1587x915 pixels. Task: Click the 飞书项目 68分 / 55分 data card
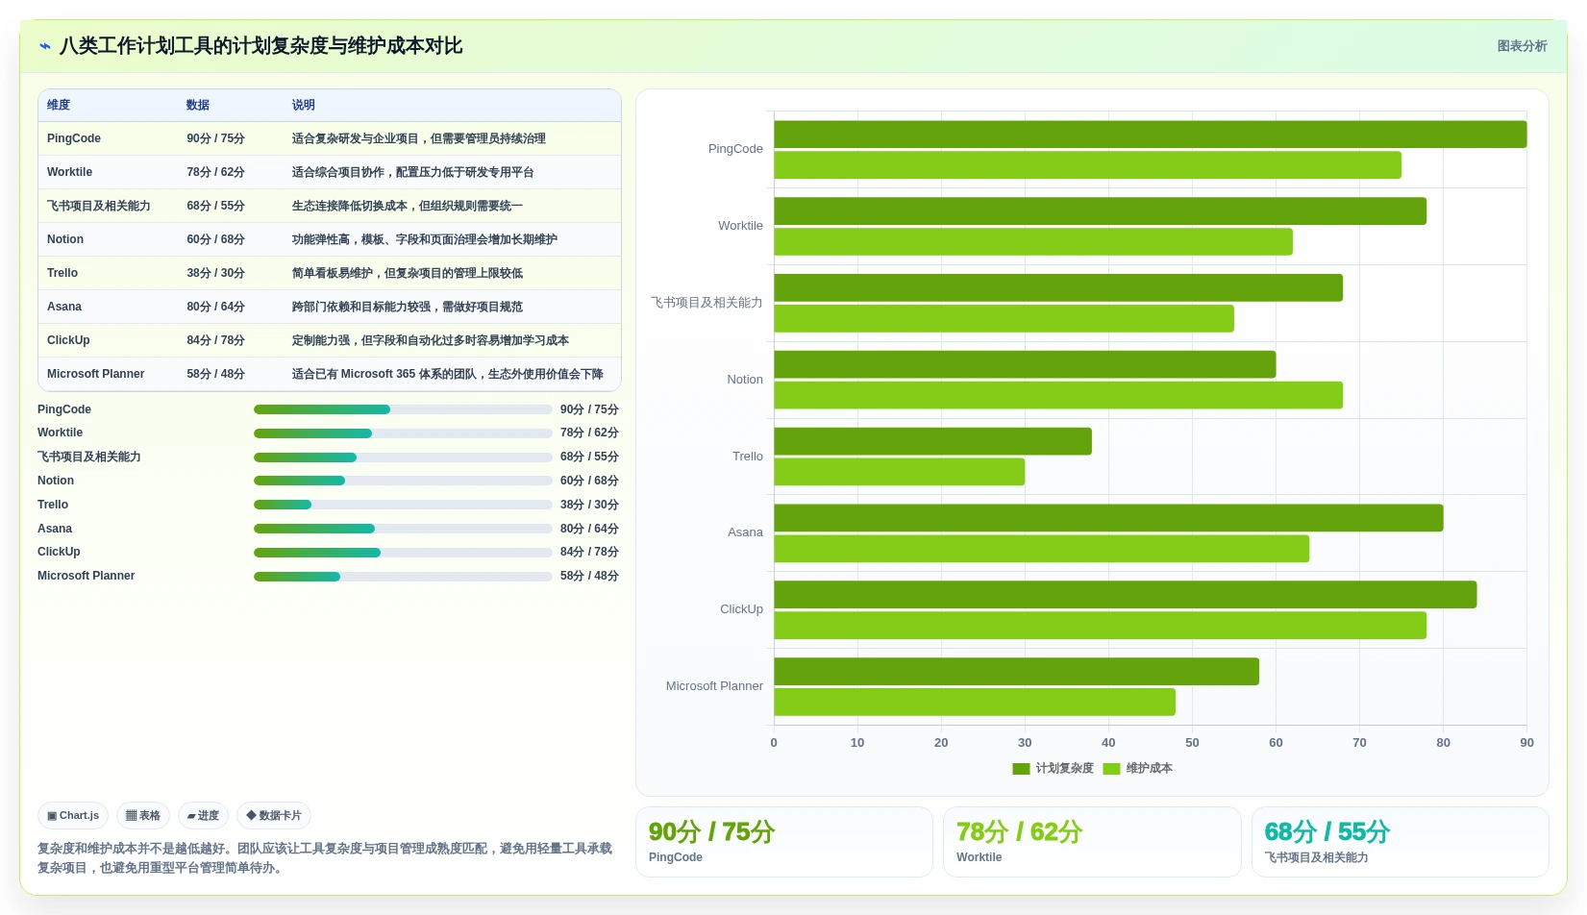[1401, 842]
